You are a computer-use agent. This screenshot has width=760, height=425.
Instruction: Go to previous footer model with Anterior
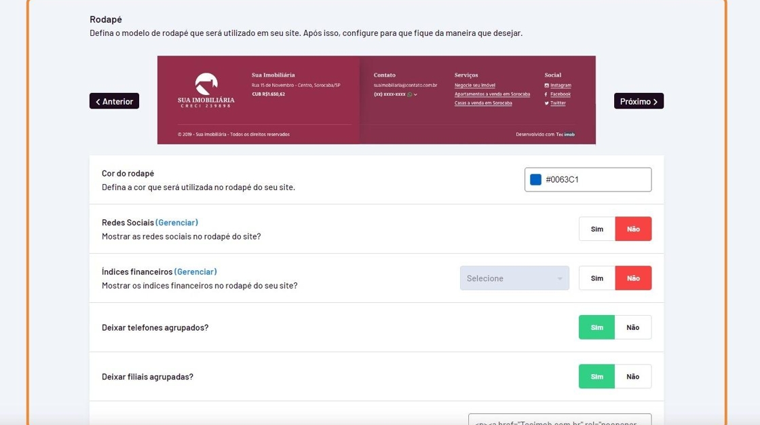click(114, 101)
